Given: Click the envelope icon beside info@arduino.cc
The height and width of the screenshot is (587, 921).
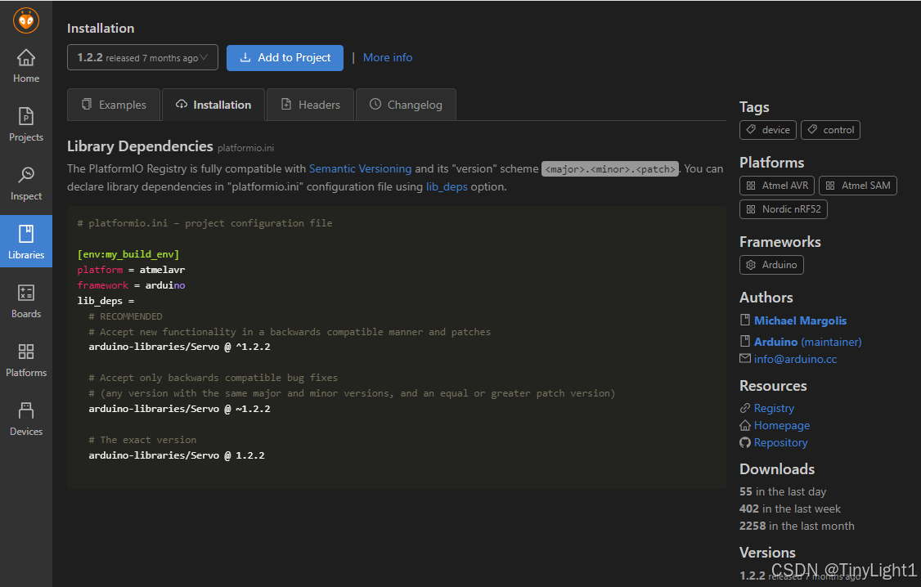Looking at the screenshot, I should point(745,358).
